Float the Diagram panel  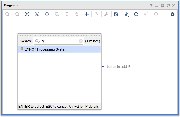[x=168, y=5]
